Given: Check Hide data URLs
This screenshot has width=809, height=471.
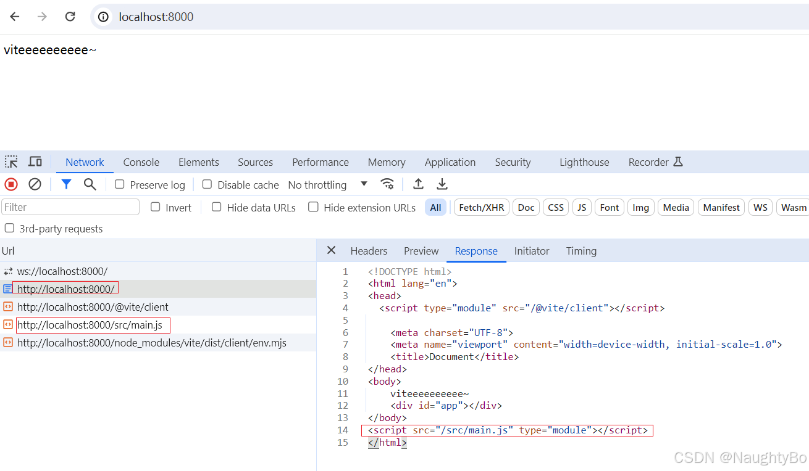Looking at the screenshot, I should [217, 207].
